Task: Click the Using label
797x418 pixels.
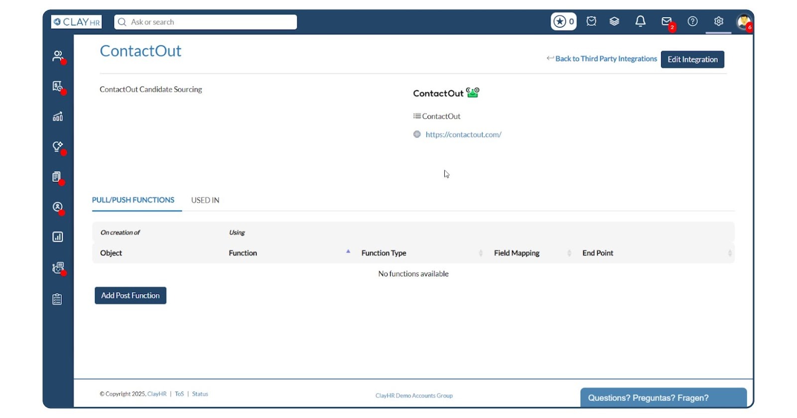Action: point(237,232)
